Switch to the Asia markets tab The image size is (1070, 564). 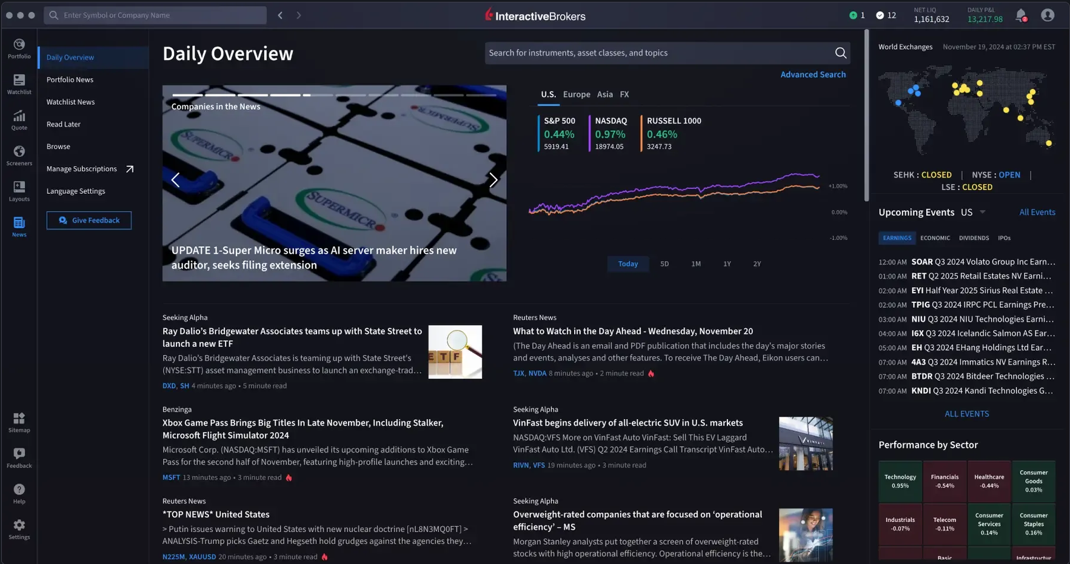(604, 95)
